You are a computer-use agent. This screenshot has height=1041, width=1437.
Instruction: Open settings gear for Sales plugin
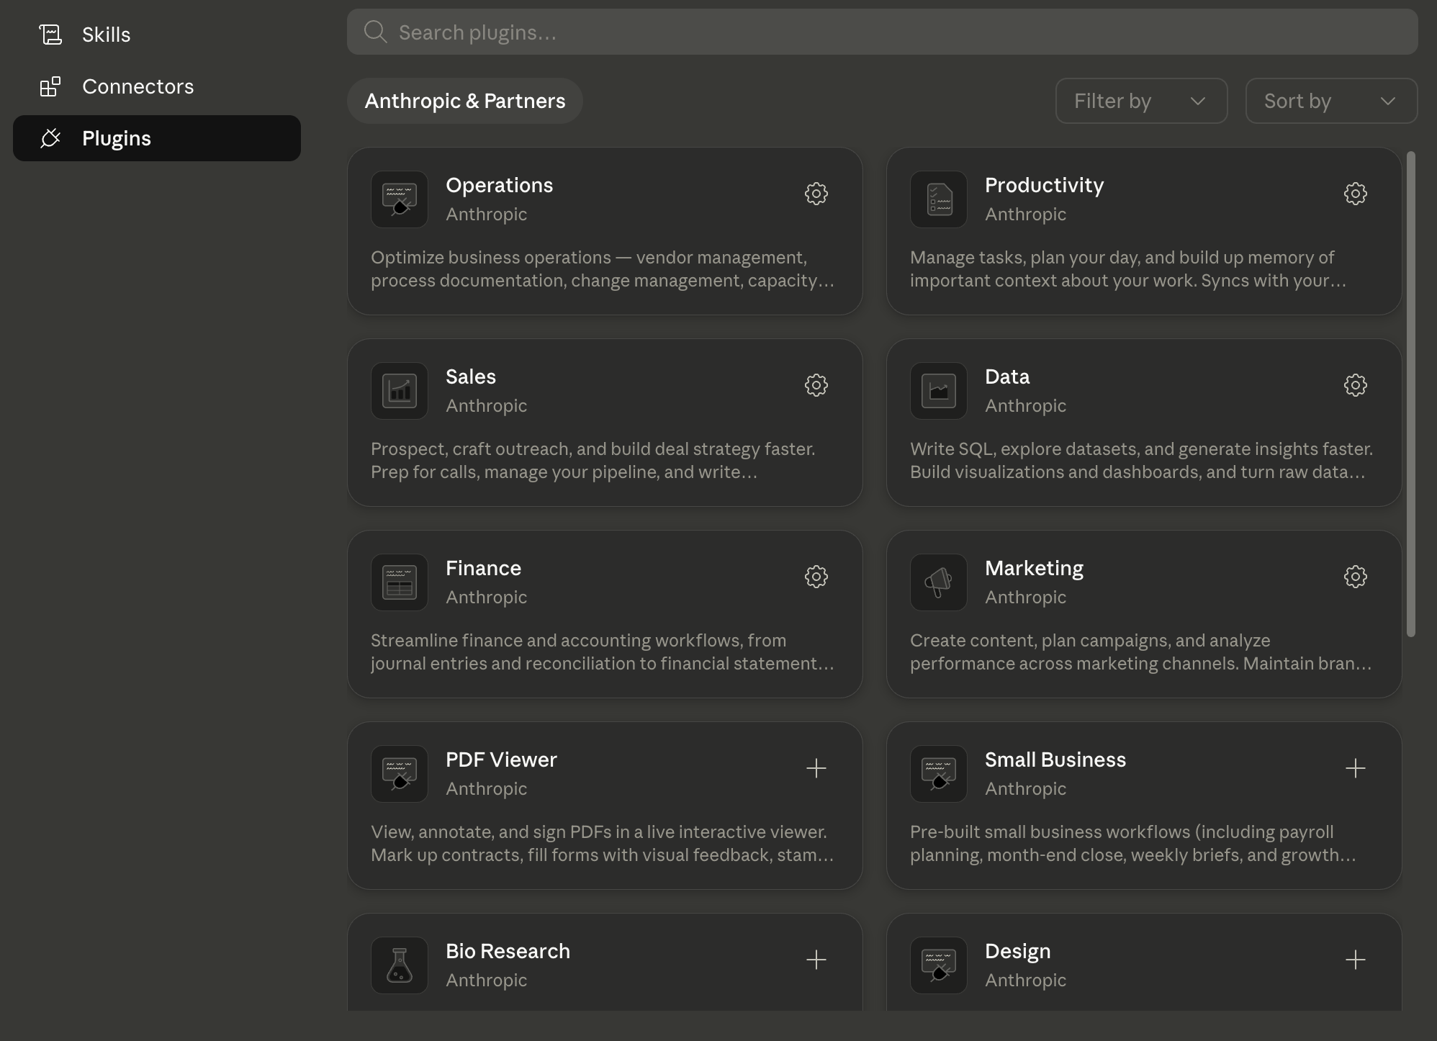816,385
